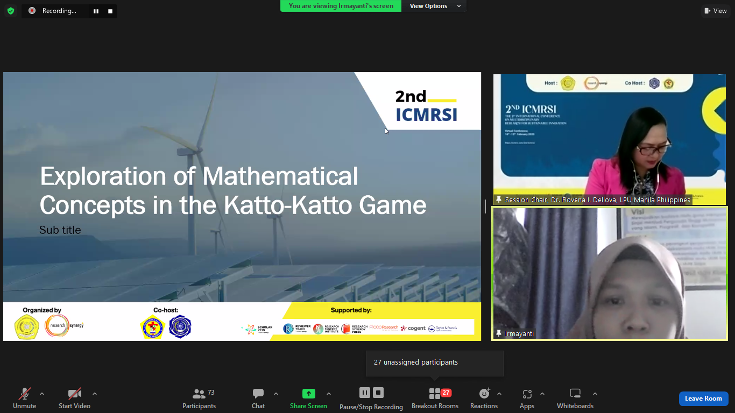Open the Apps panel

point(527,398)
